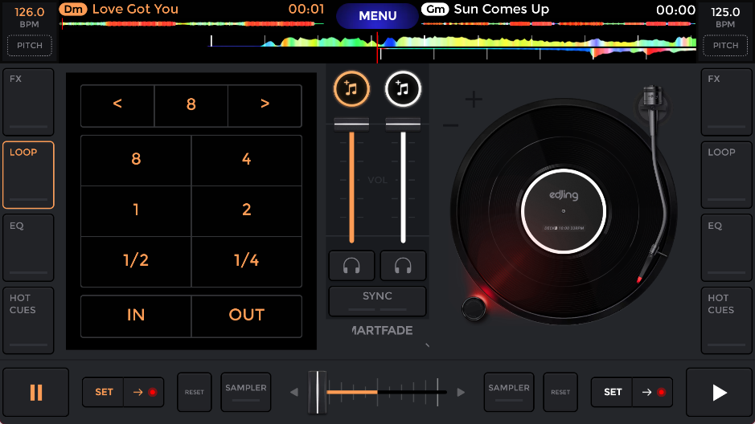Image resolution: width=755 pixels, height=424 pixels.
Task: Open the MENU at the top
Action: 377,16
